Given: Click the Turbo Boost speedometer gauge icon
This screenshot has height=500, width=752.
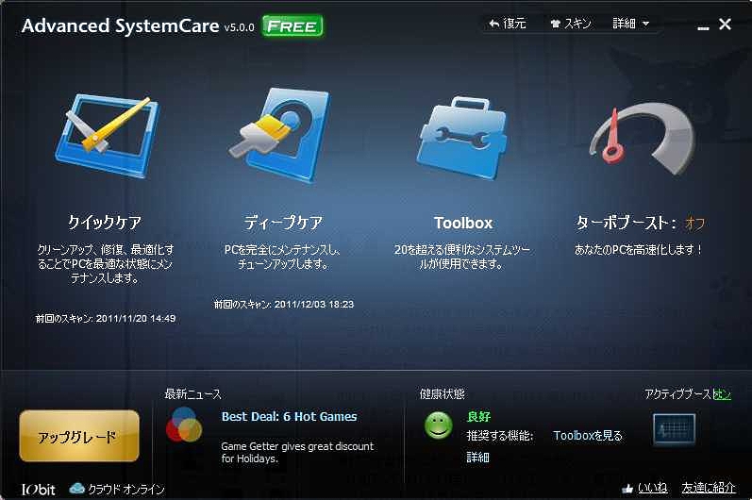Looking at the screenshot, I should pos(643,140).
